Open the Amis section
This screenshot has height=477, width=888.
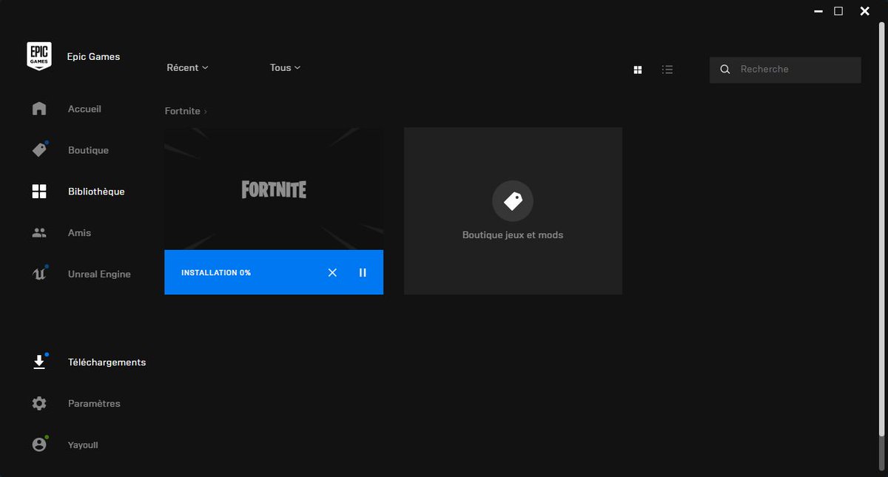click(x=79, y=233)
